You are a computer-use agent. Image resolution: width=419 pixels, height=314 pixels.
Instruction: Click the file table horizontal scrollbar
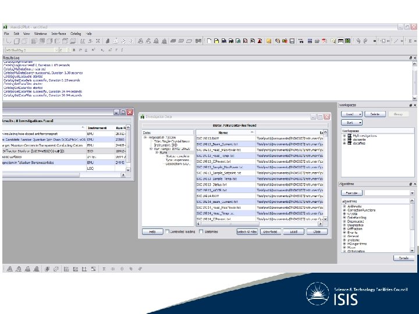(x=260, y=224)
